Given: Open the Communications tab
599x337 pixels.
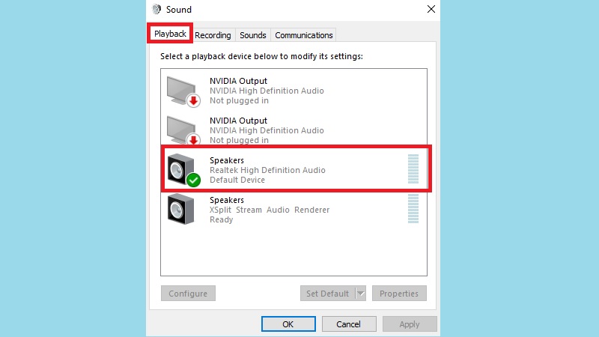Looking at the screenshot, I should (304, 35).
